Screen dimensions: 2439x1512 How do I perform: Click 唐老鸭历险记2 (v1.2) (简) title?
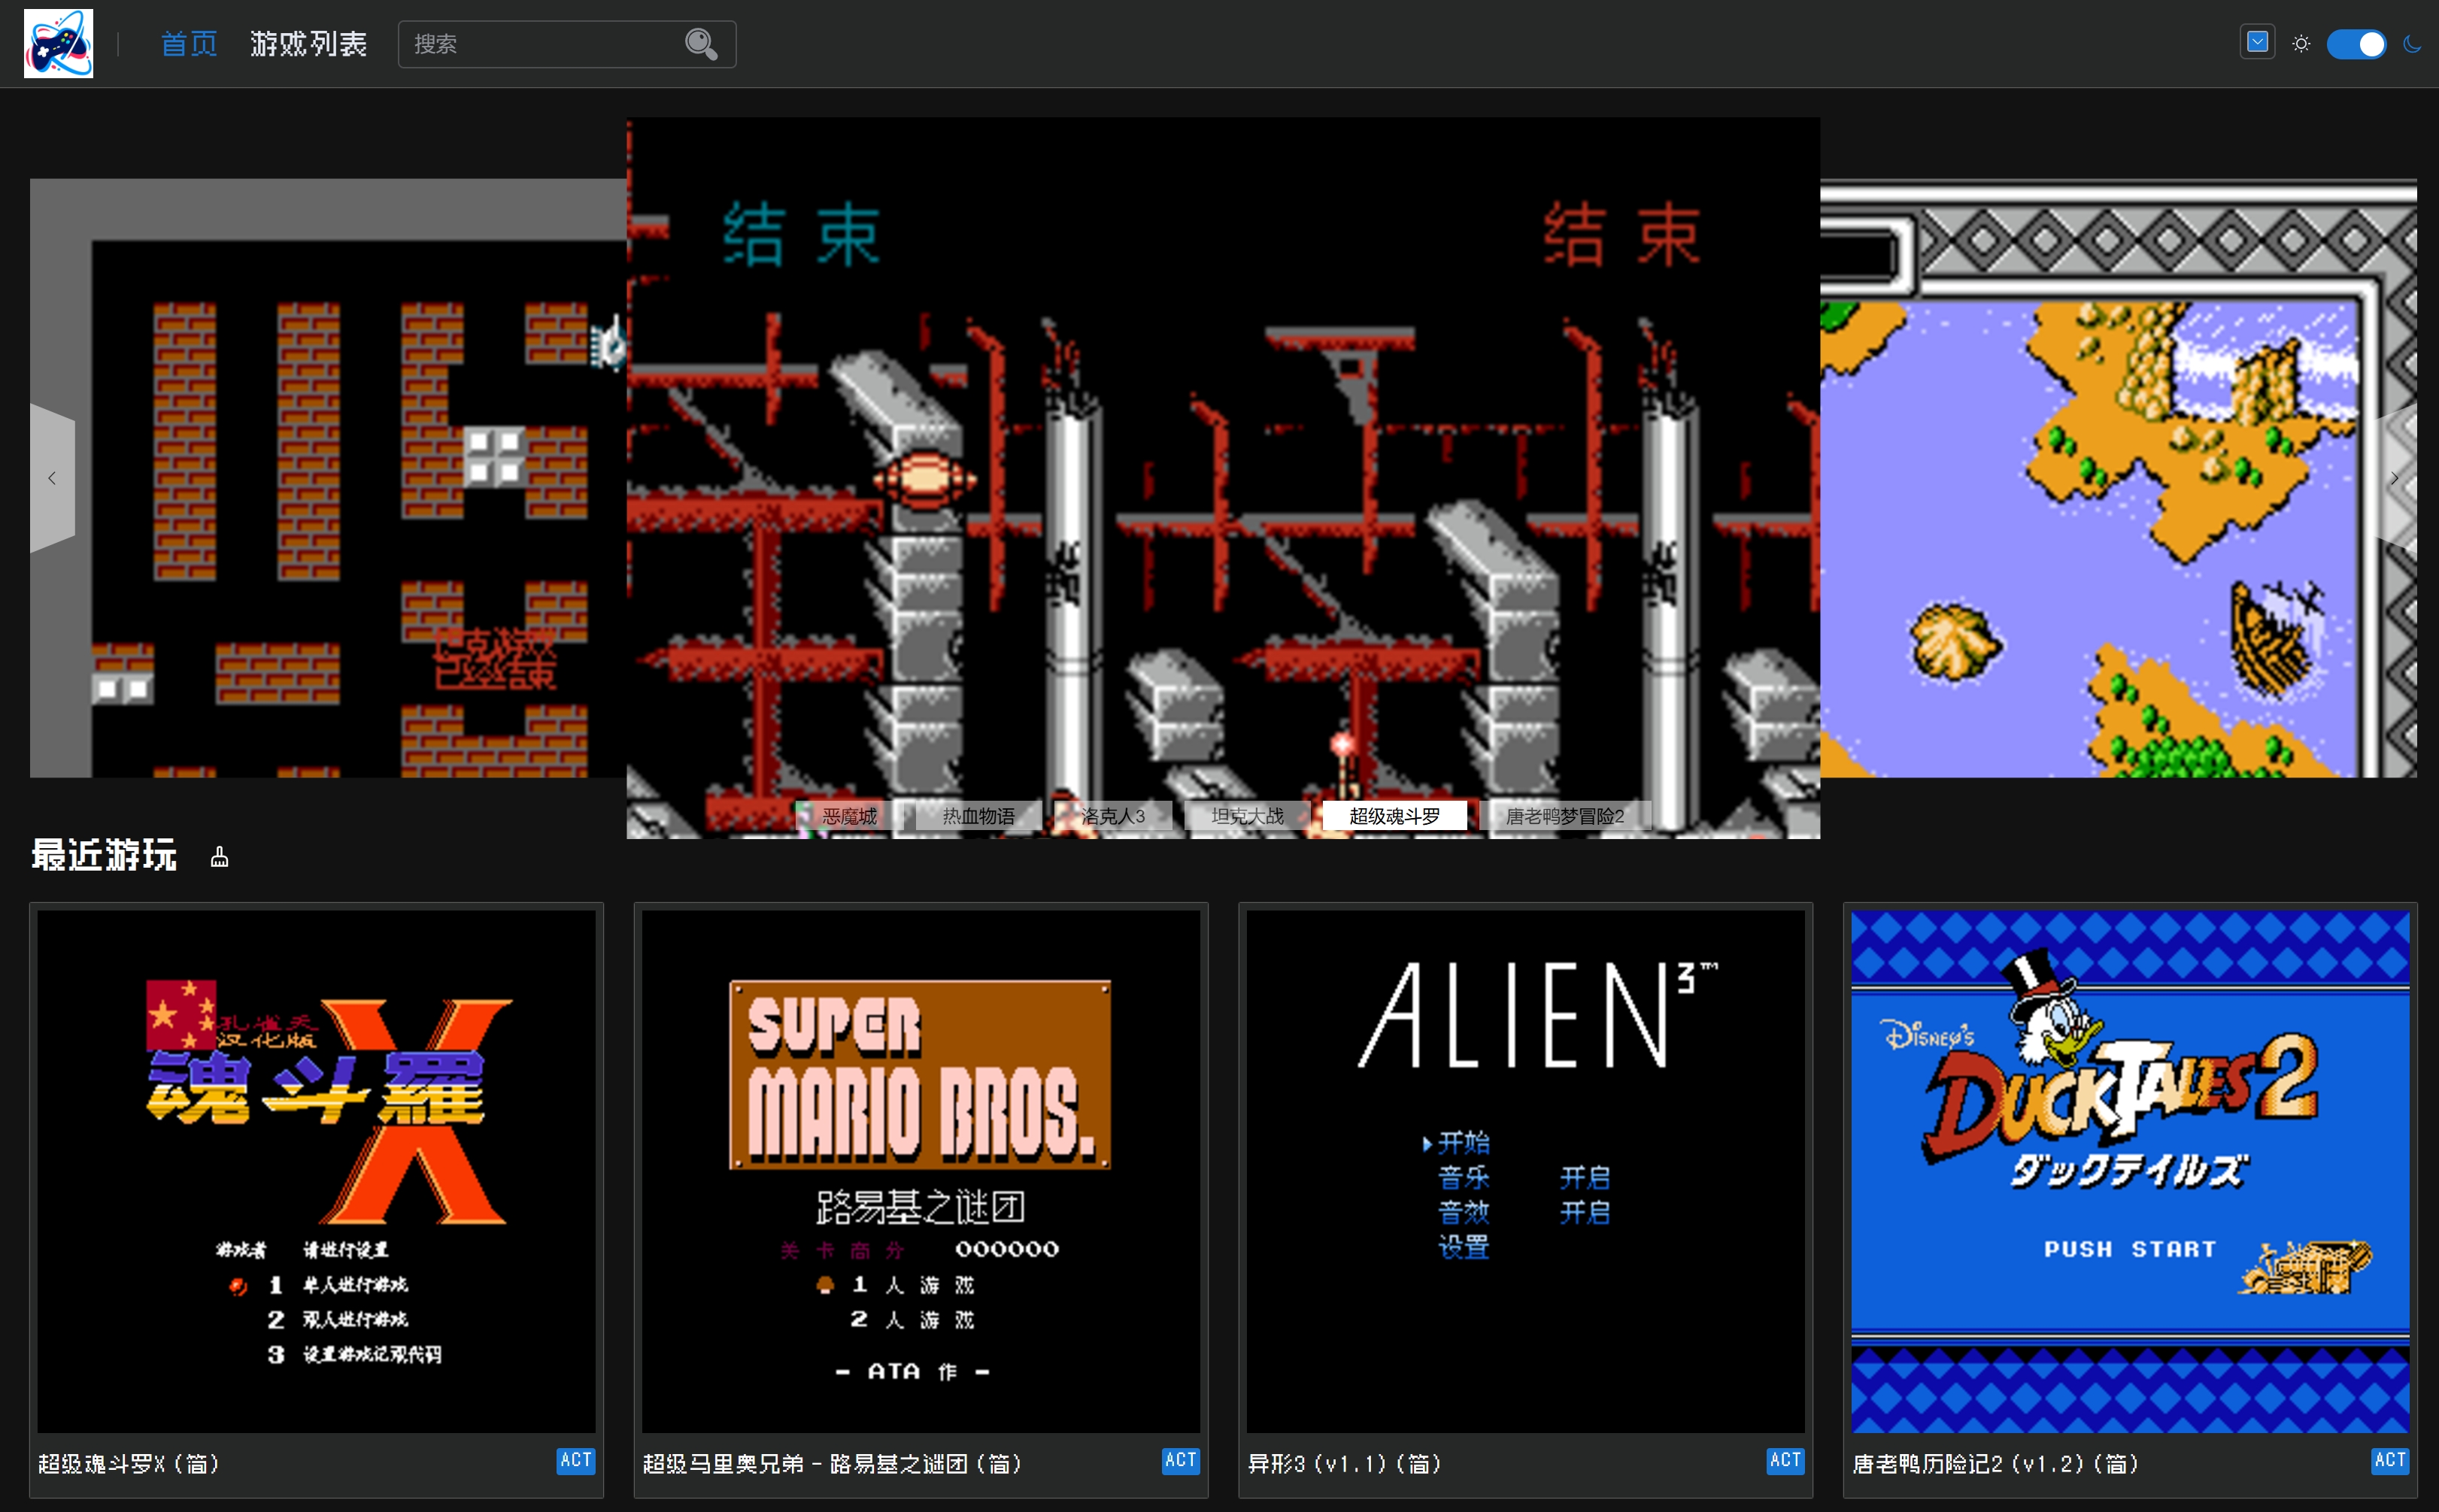click(x=1995, y=1463)
